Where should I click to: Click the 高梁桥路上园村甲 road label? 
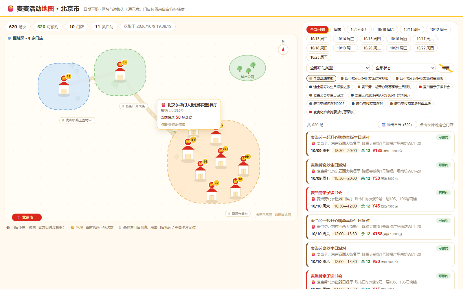77,120
